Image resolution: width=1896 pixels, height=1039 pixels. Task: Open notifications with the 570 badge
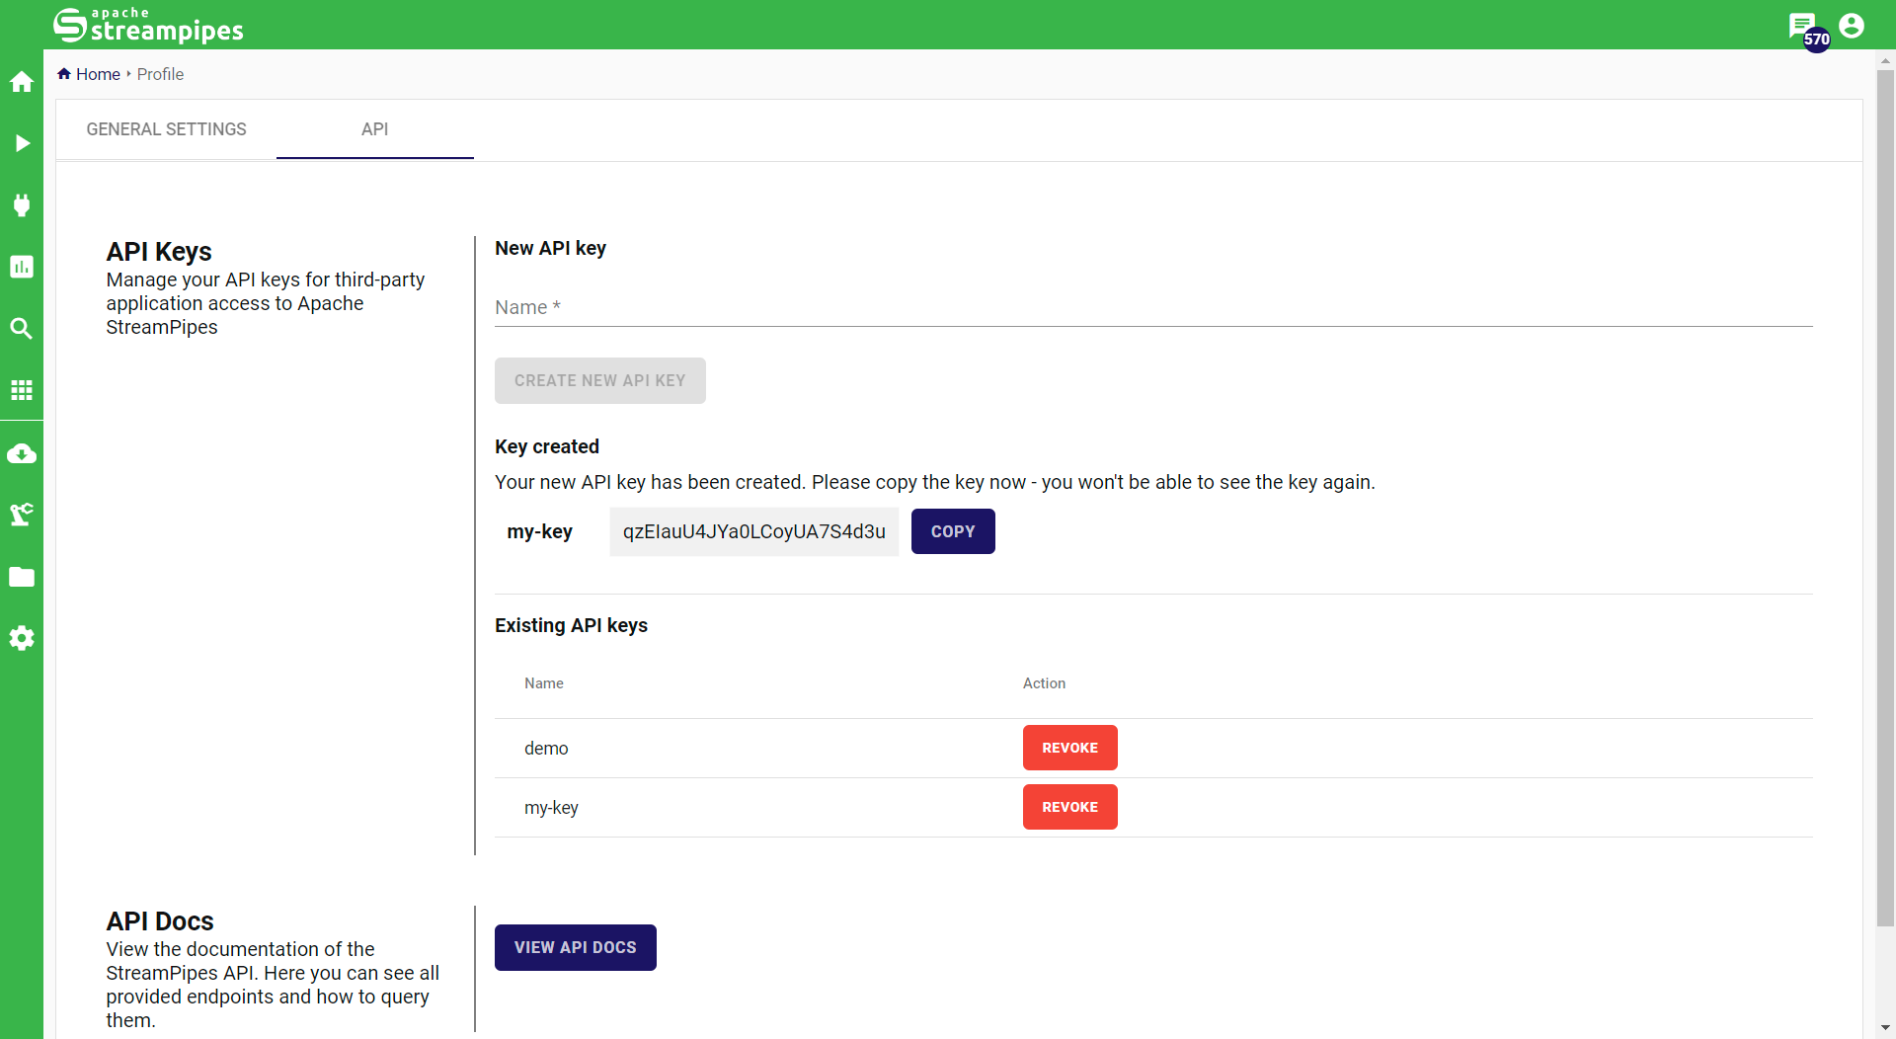1803,27
